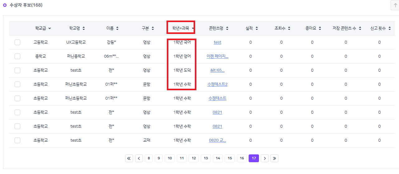Go to previous page with left chevron

tap(139, 158)
